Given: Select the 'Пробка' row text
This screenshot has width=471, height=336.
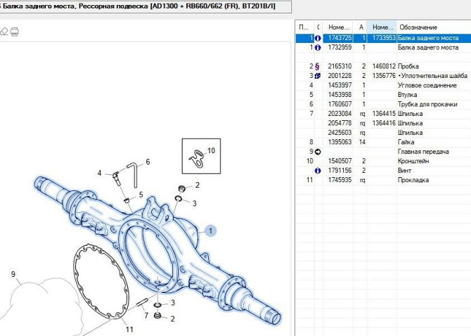Looking at the screenshot, I should pyautogui.click(x=408, y=66).
